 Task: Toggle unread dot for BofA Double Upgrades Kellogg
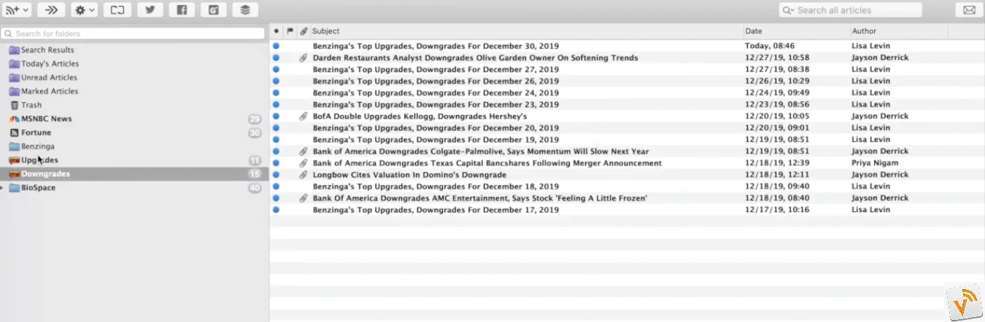point(276,116)
